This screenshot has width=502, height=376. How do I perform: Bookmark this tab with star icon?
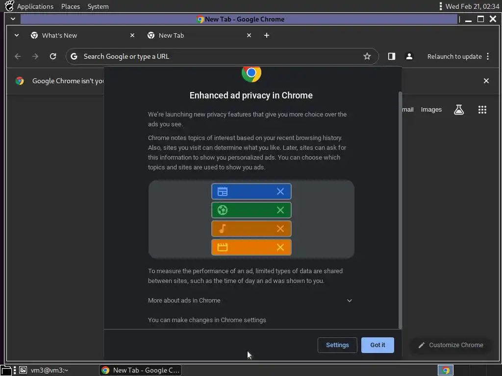(x=367, y=57)
